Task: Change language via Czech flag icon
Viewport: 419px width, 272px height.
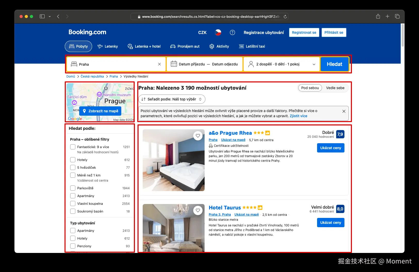Action: [x=218, y=32]
